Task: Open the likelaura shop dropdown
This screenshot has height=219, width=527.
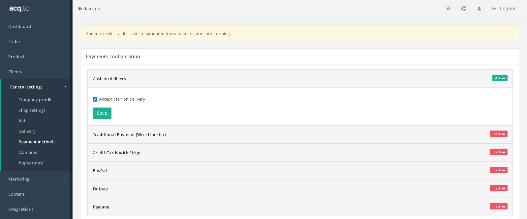Action: click(89, 9)
